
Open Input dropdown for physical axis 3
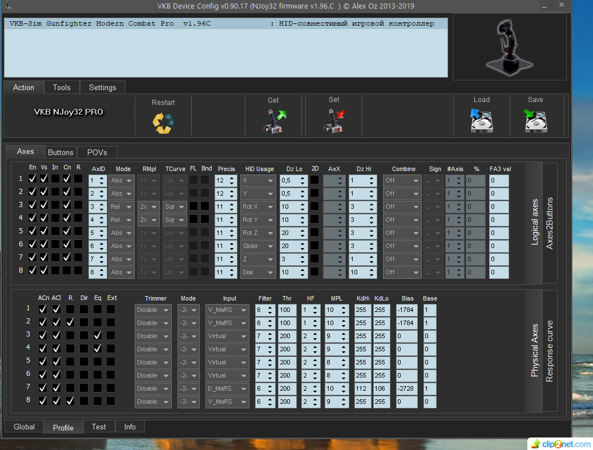(x=227, y=336)
